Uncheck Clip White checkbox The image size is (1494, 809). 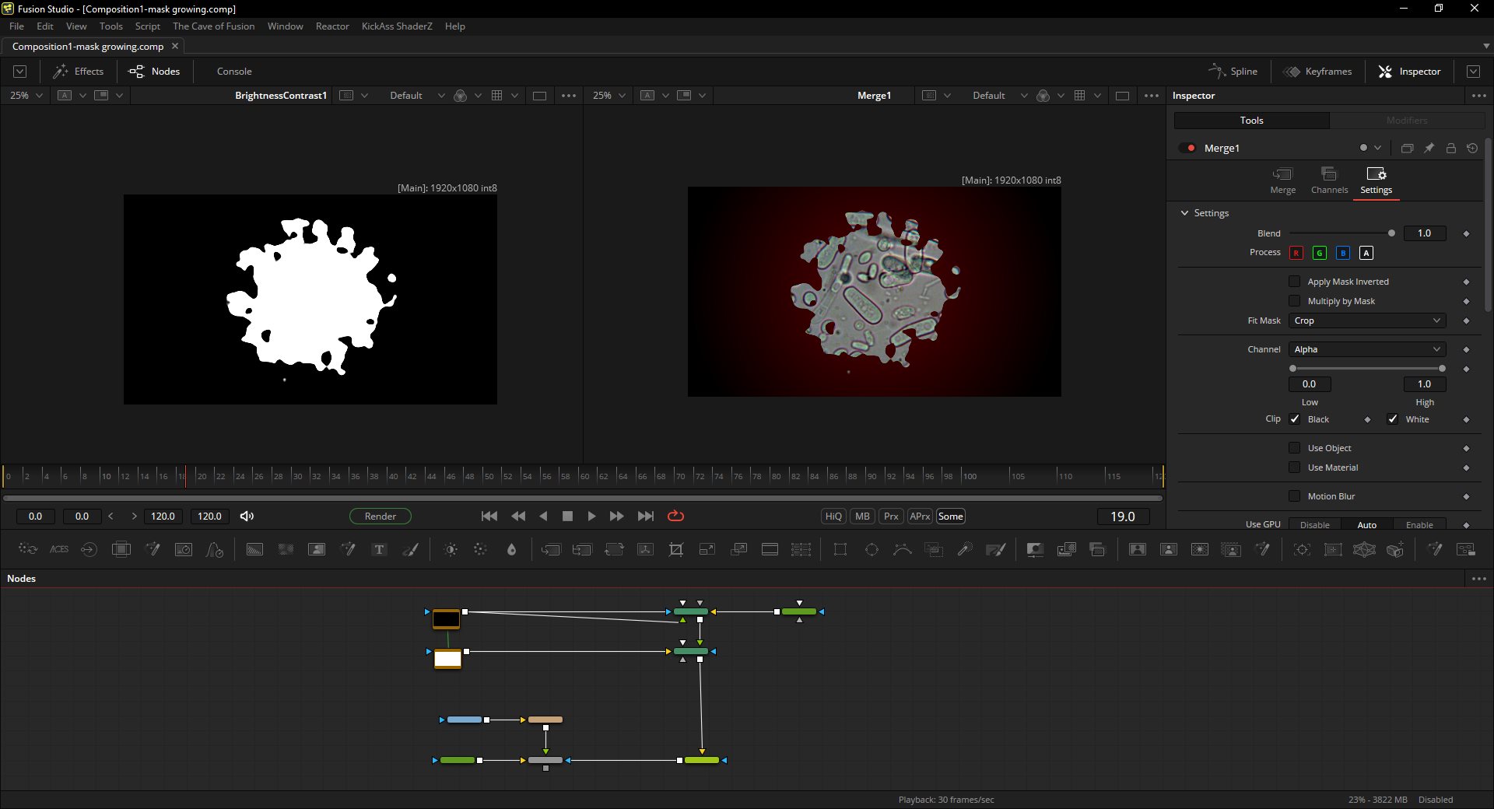click(x=1393, y=419)
